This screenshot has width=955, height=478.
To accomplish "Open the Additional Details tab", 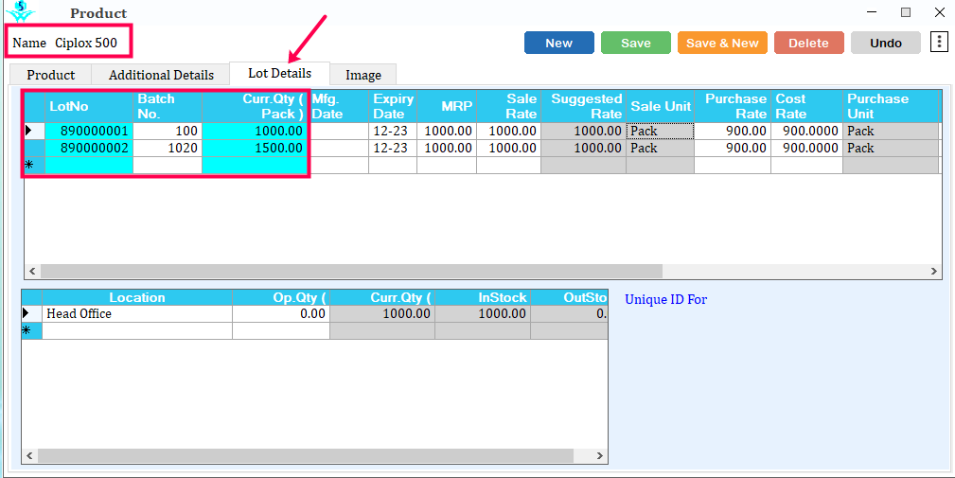I will pyautogui.click(x=161, y=75).
